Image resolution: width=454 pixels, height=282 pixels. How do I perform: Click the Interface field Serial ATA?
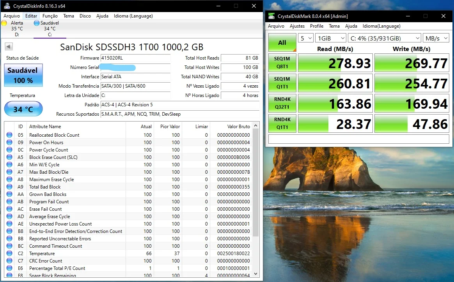(x=135, y=77)
